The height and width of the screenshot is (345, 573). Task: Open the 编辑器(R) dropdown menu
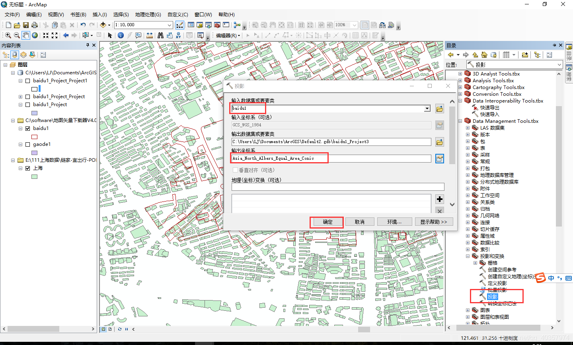click(228, 35)
